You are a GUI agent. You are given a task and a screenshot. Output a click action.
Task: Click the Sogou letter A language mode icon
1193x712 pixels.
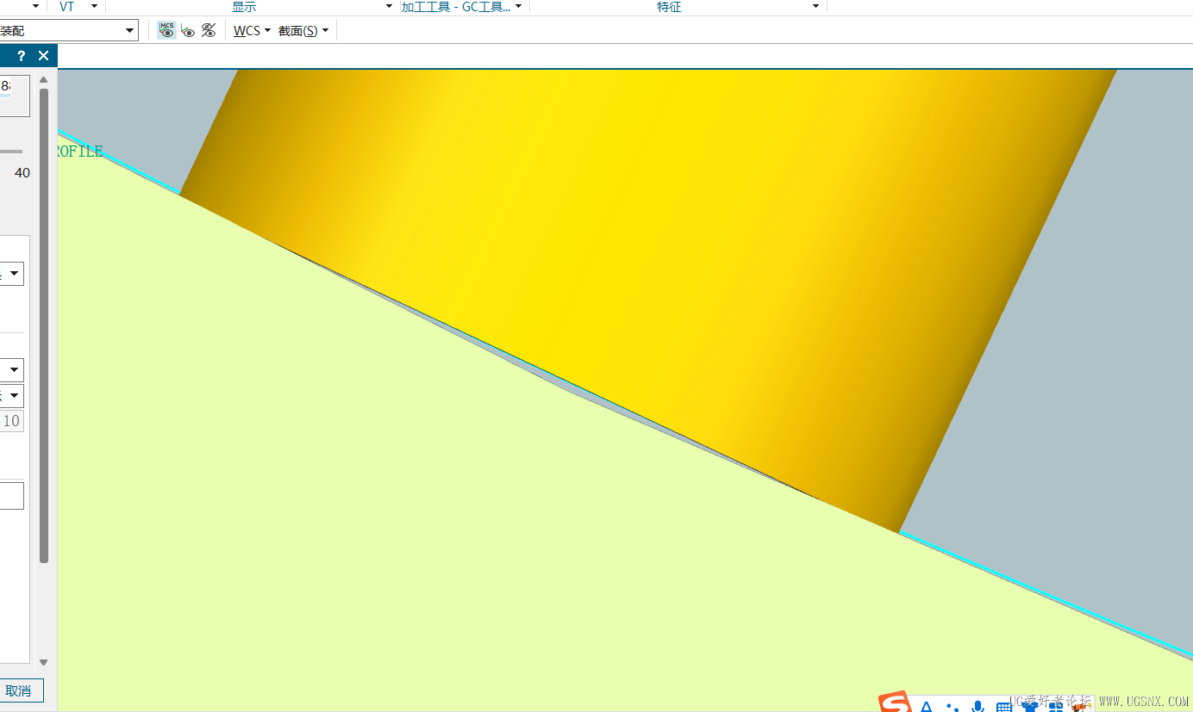[927, 707]
